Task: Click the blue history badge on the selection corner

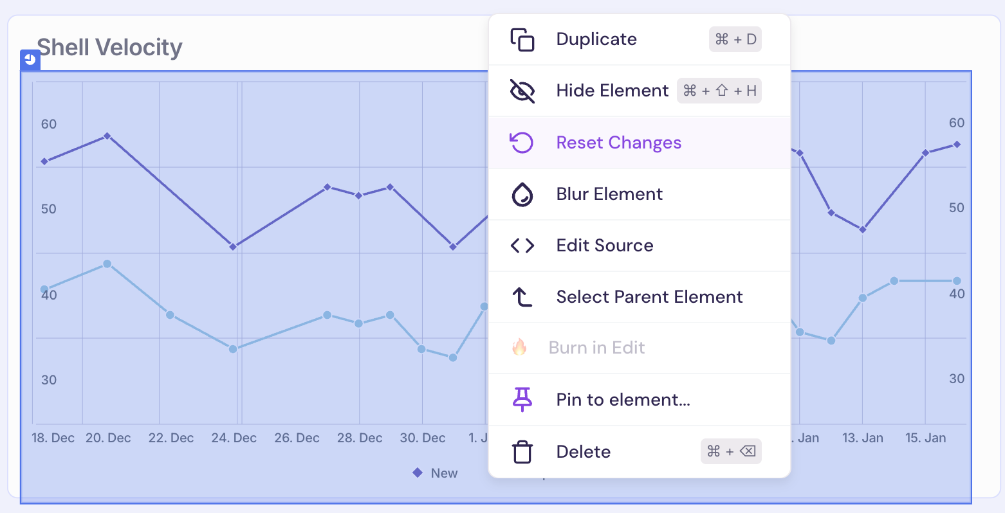Action: (x=30, y=59)
